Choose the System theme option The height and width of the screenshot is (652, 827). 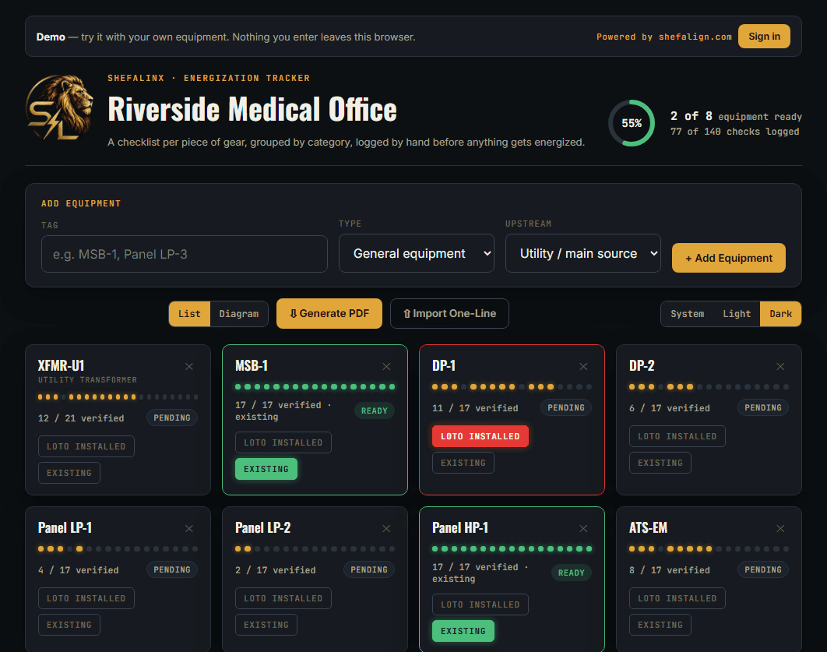click(688, 314)
